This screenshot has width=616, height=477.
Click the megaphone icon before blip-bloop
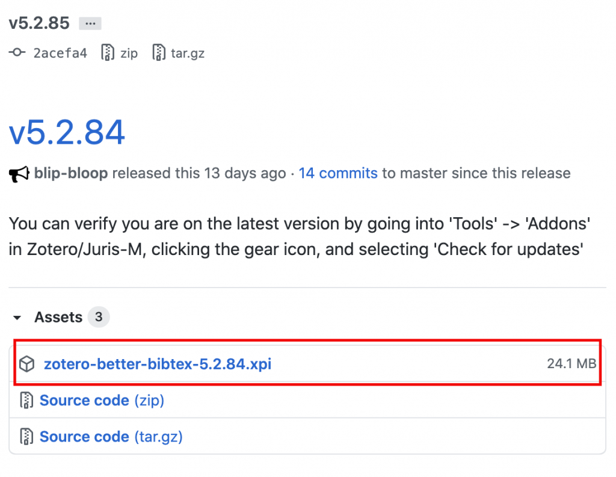(x=19, y=174)
